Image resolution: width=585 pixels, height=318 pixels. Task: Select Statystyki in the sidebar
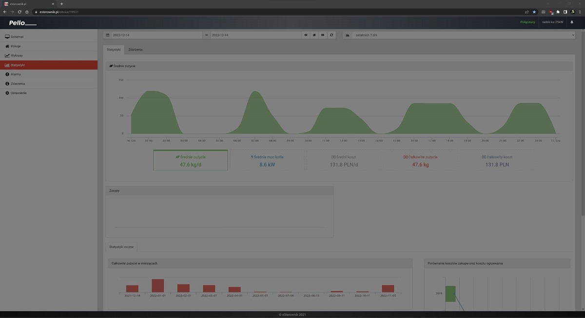pyautogui.click(x=49, y=65)
